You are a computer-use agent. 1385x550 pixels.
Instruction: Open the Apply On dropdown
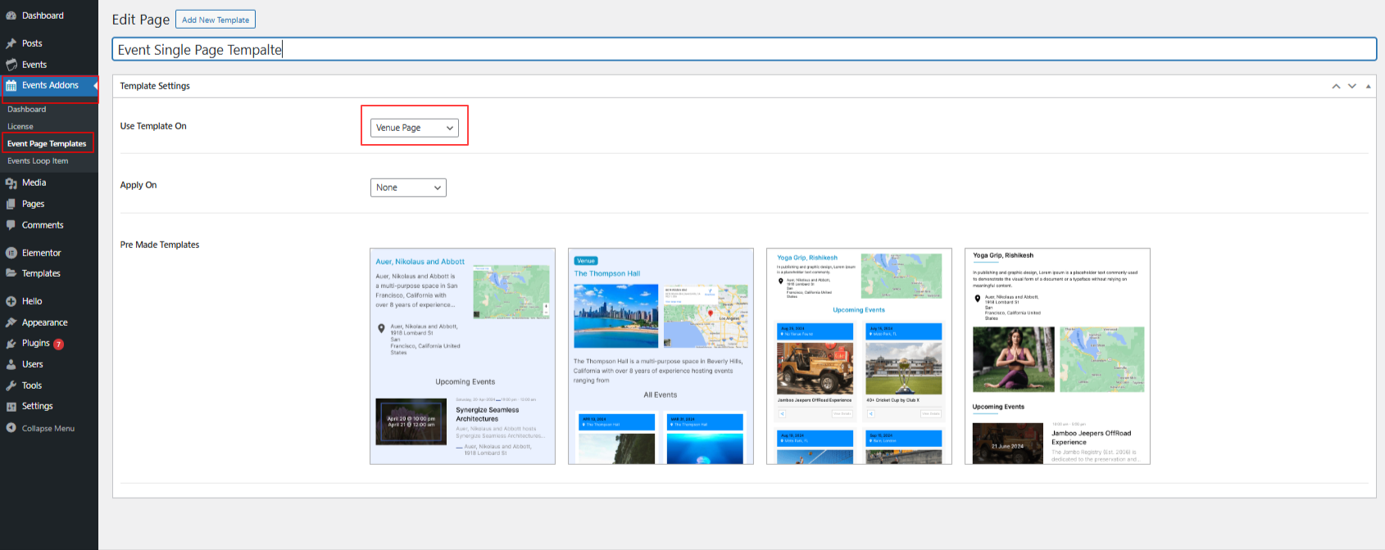pos(407,187)
